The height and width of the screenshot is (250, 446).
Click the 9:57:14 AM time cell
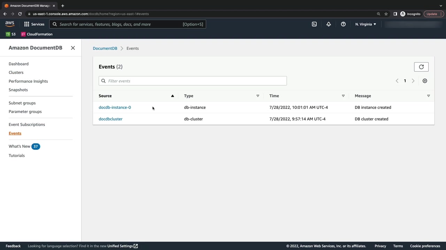(298, 119)
